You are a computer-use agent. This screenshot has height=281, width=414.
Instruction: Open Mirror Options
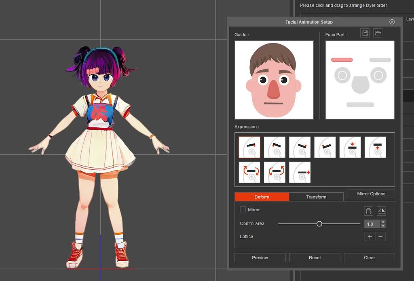pos(371,194)
